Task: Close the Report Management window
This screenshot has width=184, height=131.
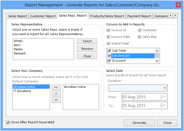Action: click(x=178, y=5)
